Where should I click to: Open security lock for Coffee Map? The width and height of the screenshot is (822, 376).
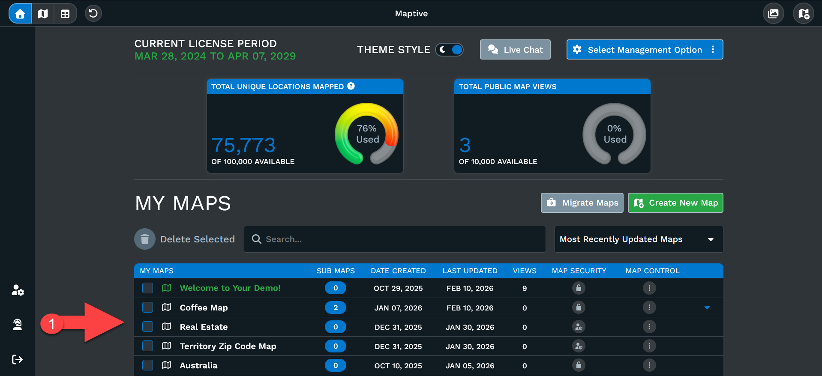pyautogui.click(x=579, y=307)
